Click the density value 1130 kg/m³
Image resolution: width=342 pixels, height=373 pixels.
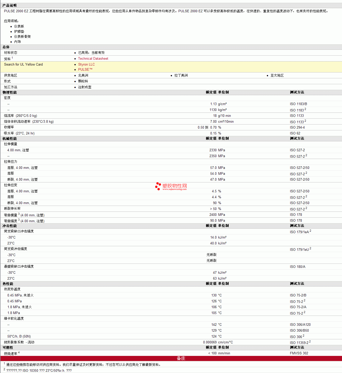(x=218, y=110)
